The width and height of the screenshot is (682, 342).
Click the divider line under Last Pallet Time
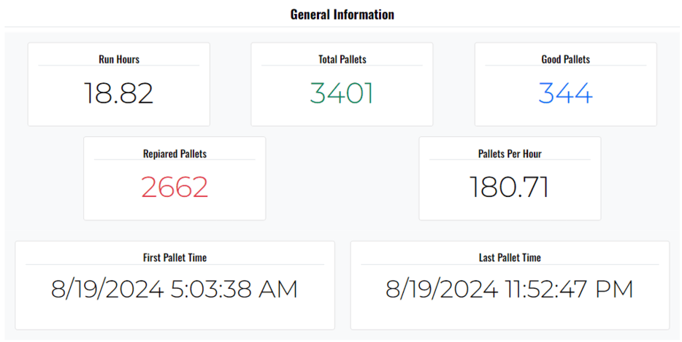[x=510, y=264]
